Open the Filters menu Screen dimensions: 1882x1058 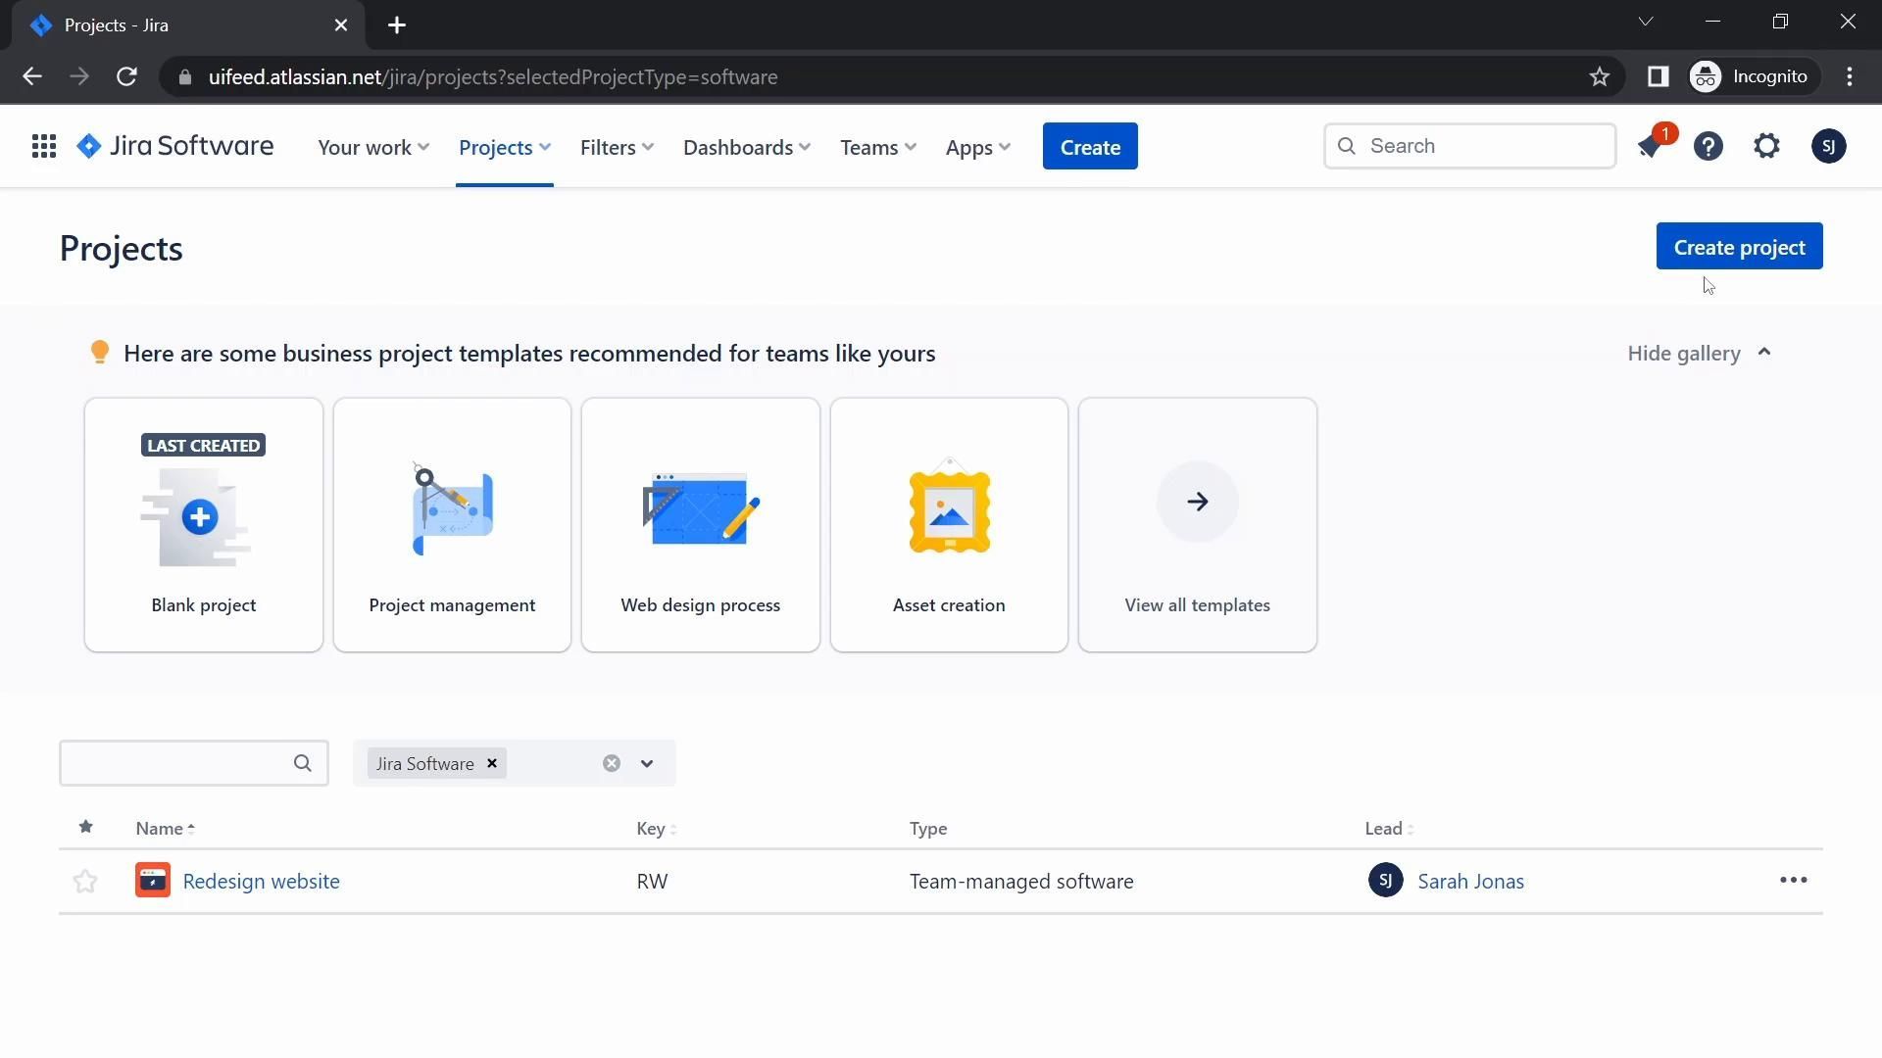coord(616,148)
